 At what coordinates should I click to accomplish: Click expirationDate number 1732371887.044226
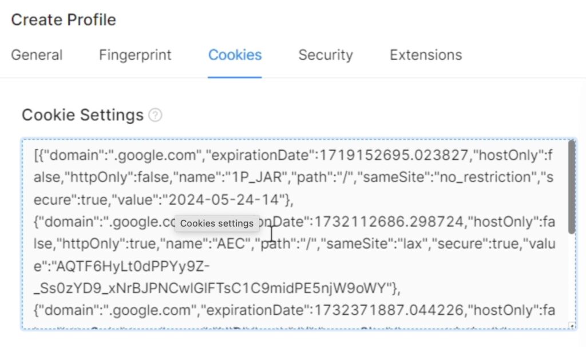coord(389,310)
